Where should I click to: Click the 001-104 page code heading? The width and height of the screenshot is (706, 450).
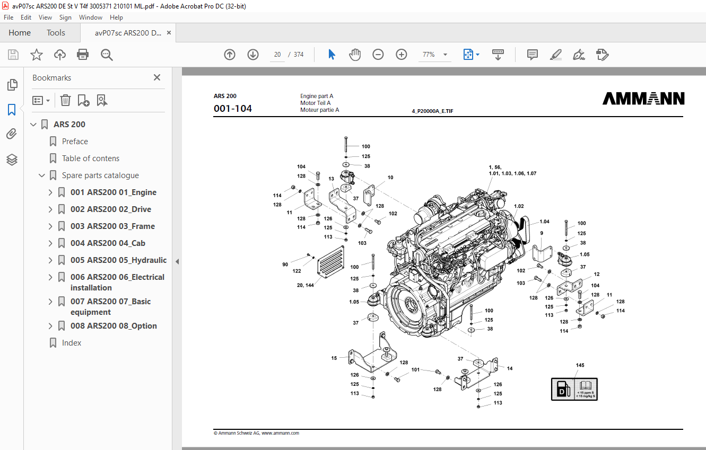233,109
